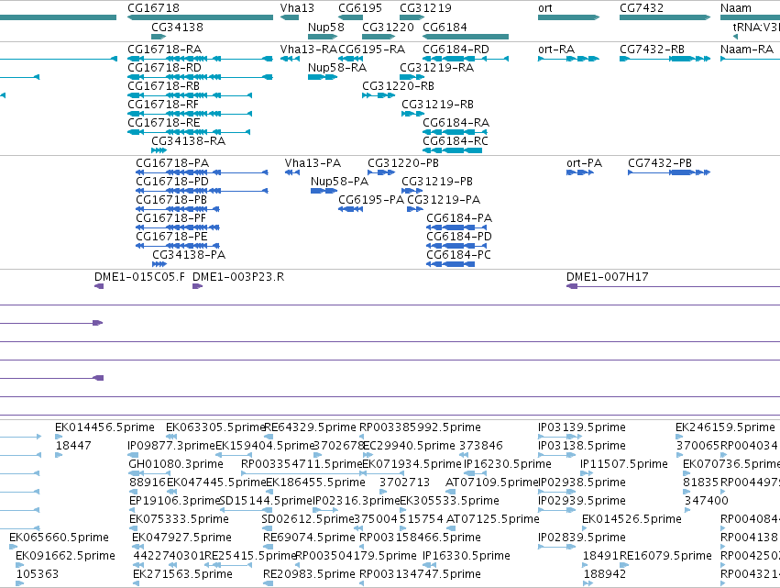Open EST IP03139.5prime
This screenshot has height=588, width=780.
[x=582, y=427]
